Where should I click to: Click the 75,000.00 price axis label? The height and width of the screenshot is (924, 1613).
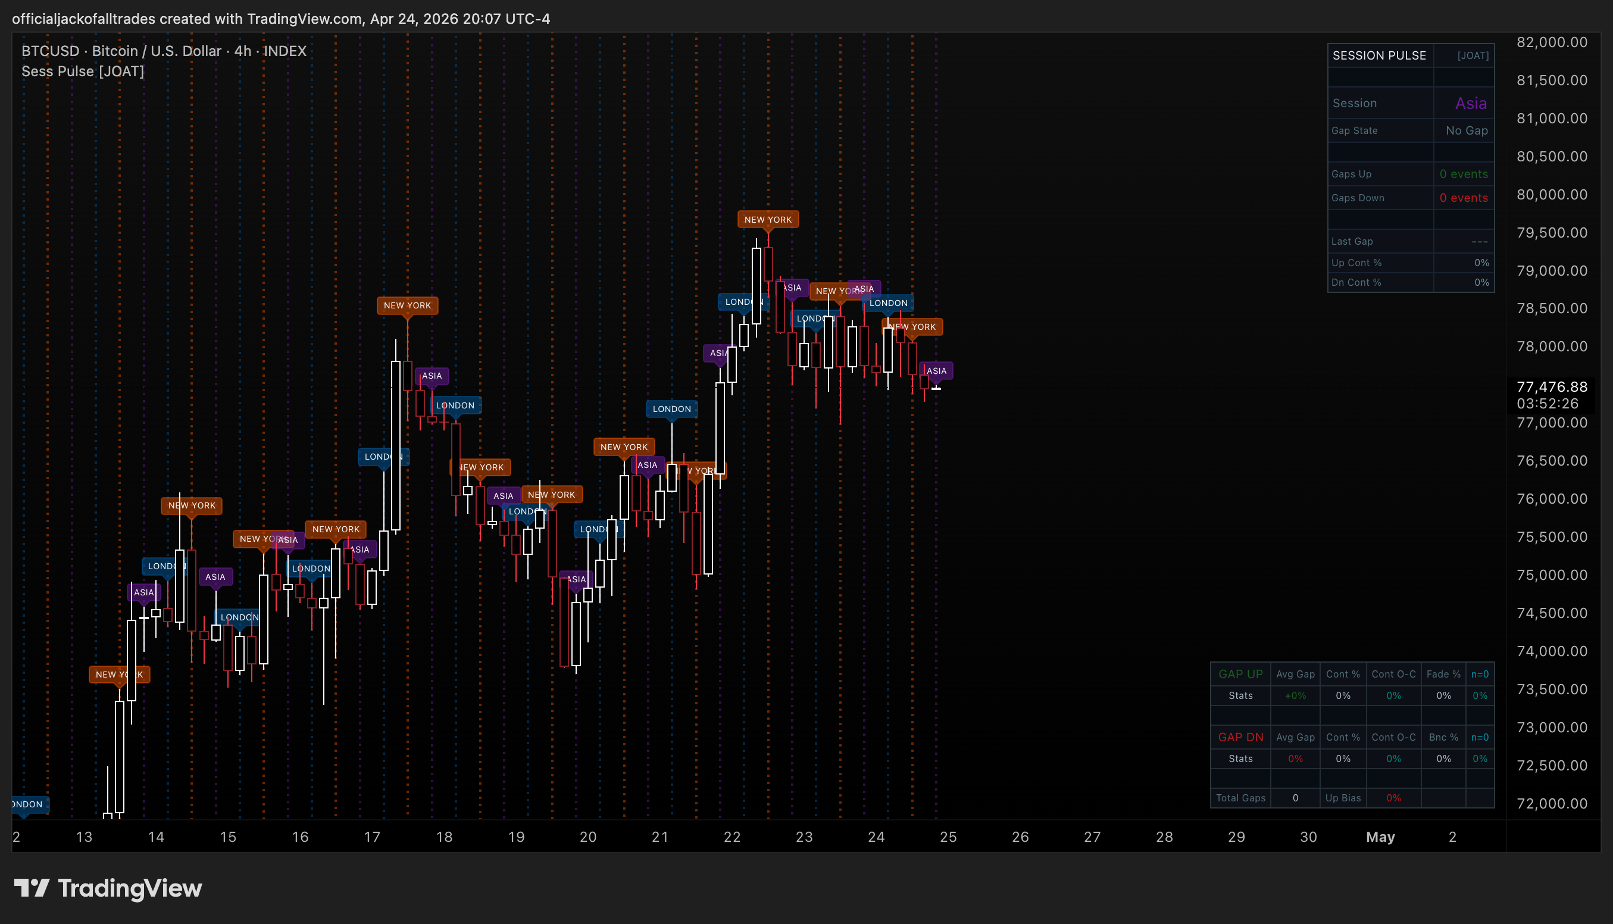[x=1552, y=575]
